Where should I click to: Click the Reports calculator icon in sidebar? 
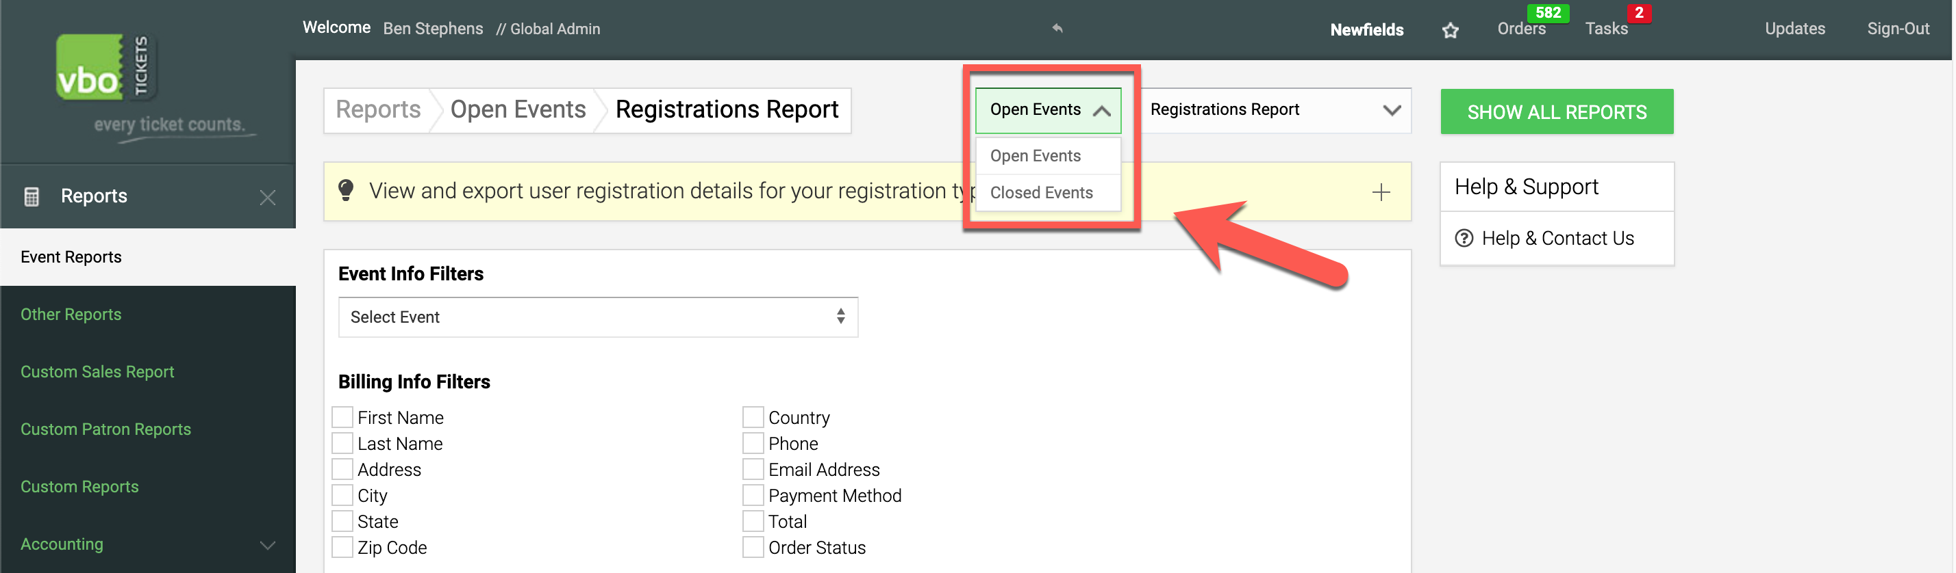[32, 196]
